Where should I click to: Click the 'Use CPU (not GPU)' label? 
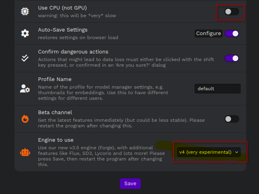[62, 8]
